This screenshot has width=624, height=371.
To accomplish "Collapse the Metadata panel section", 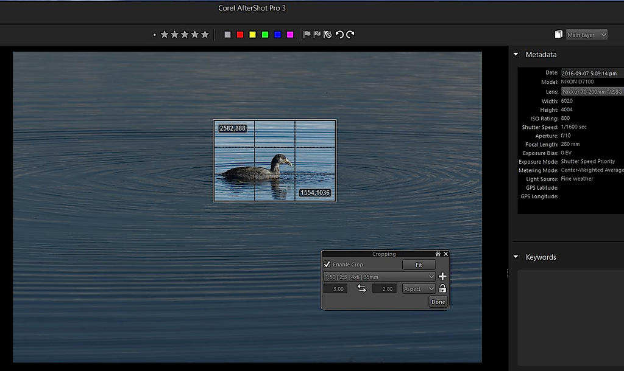I will point(516,55).
